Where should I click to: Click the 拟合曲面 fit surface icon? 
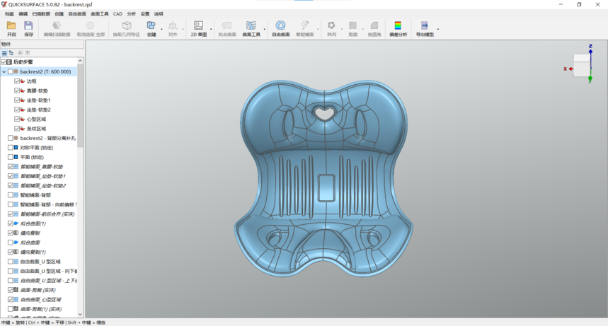click(226, 25)
